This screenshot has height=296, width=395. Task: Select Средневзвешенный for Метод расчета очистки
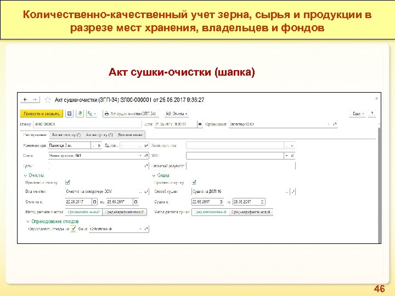[84, 212]
